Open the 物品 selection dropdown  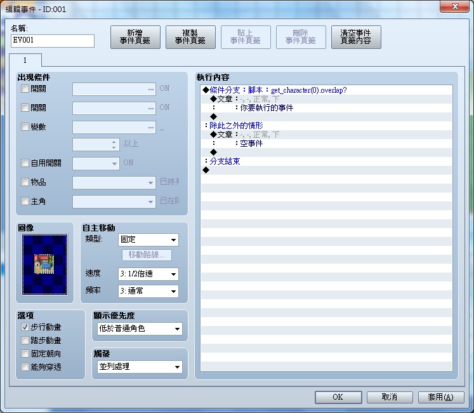pos(114,182)
